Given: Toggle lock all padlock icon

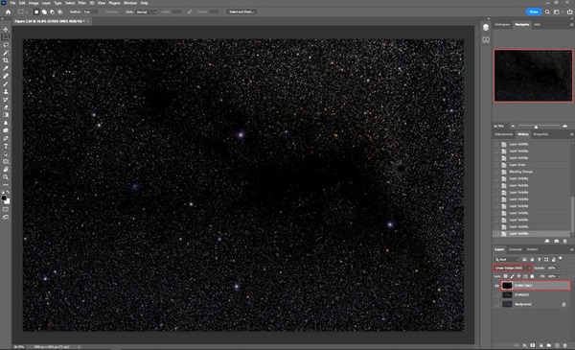Looking at the screenshot, I should click(532, 276).
